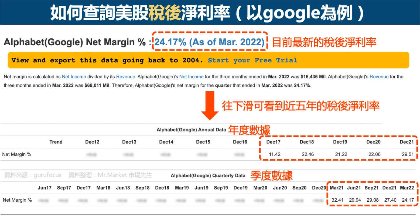The width and height of the screenshot is (420, 220).
Task: Select the 'Dec15' annual column header
Action: click(203, 142)
